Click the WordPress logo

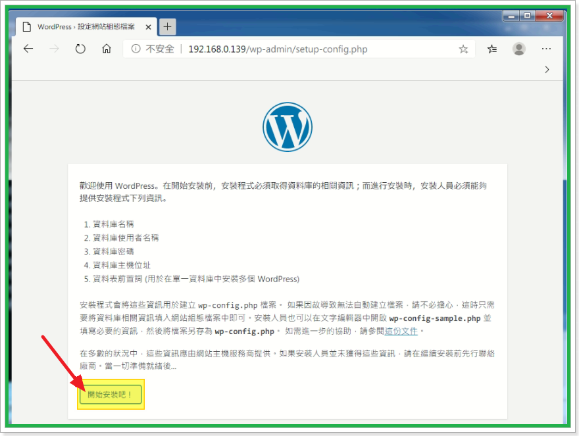coord(288,127)
